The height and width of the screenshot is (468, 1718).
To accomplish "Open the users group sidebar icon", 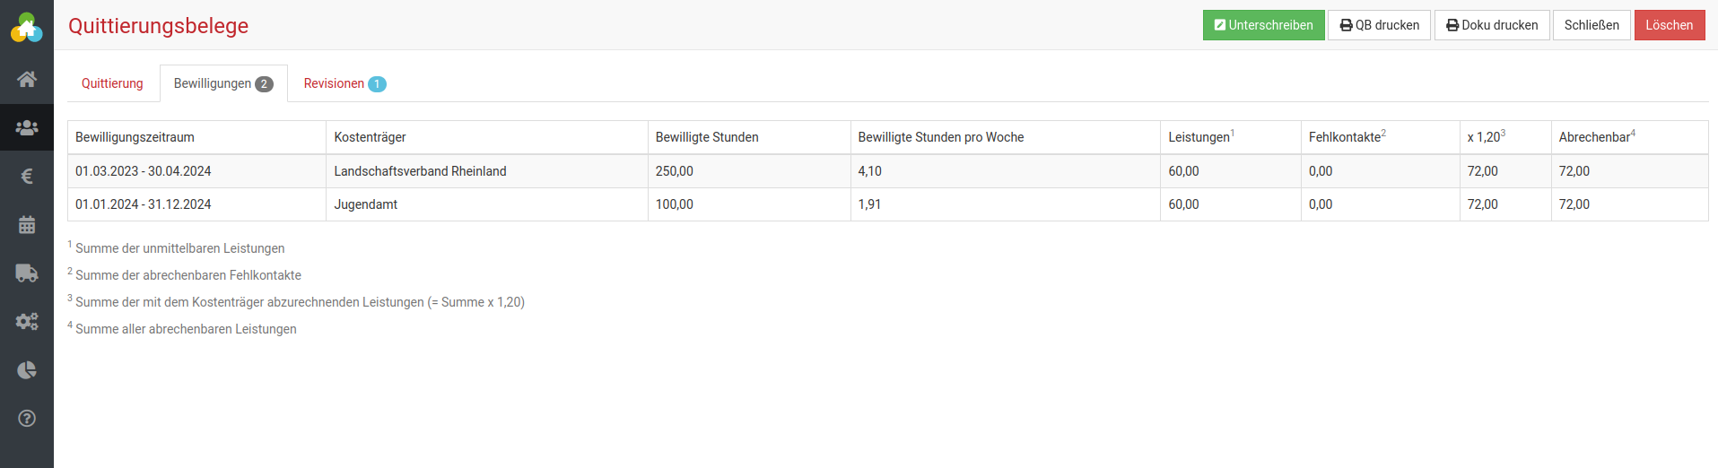I will point(27,127).
